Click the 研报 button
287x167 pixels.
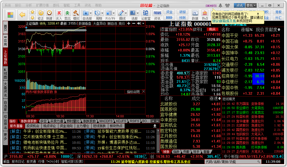pyautogui.click(x=182, y=12)
